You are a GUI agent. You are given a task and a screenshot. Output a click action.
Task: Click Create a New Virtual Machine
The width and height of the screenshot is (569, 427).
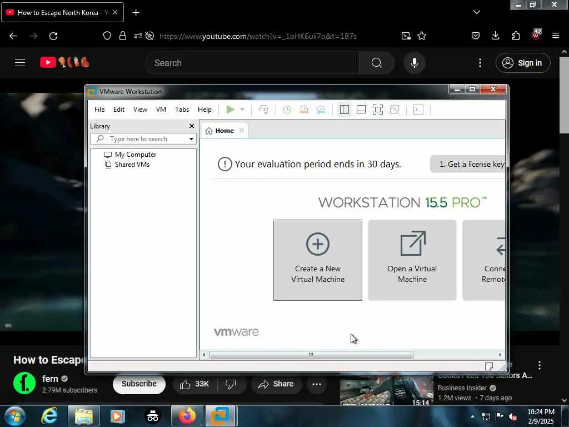(x=317, y=260)
